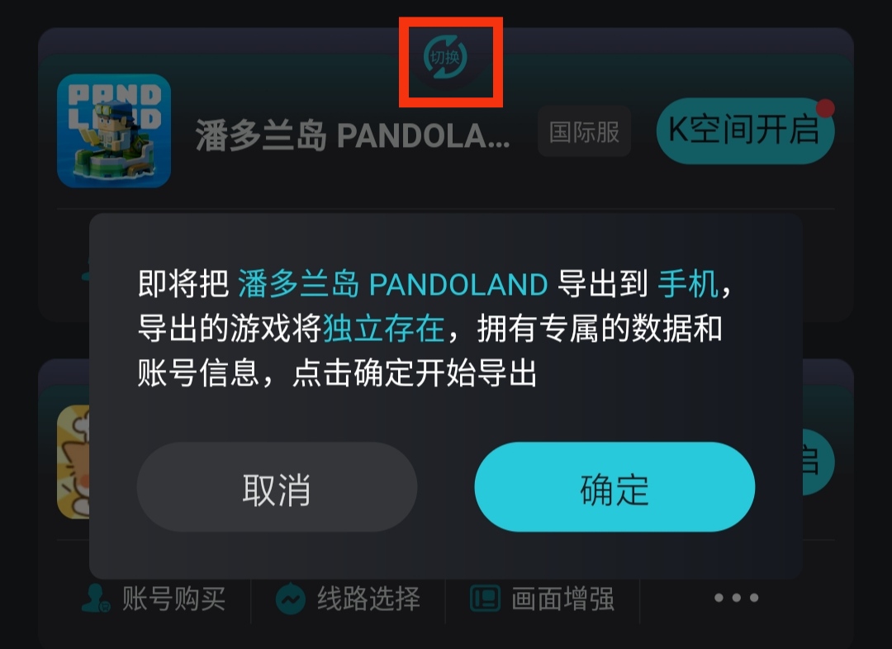Tap the orange cat game icon

click(x=74, y=462)
